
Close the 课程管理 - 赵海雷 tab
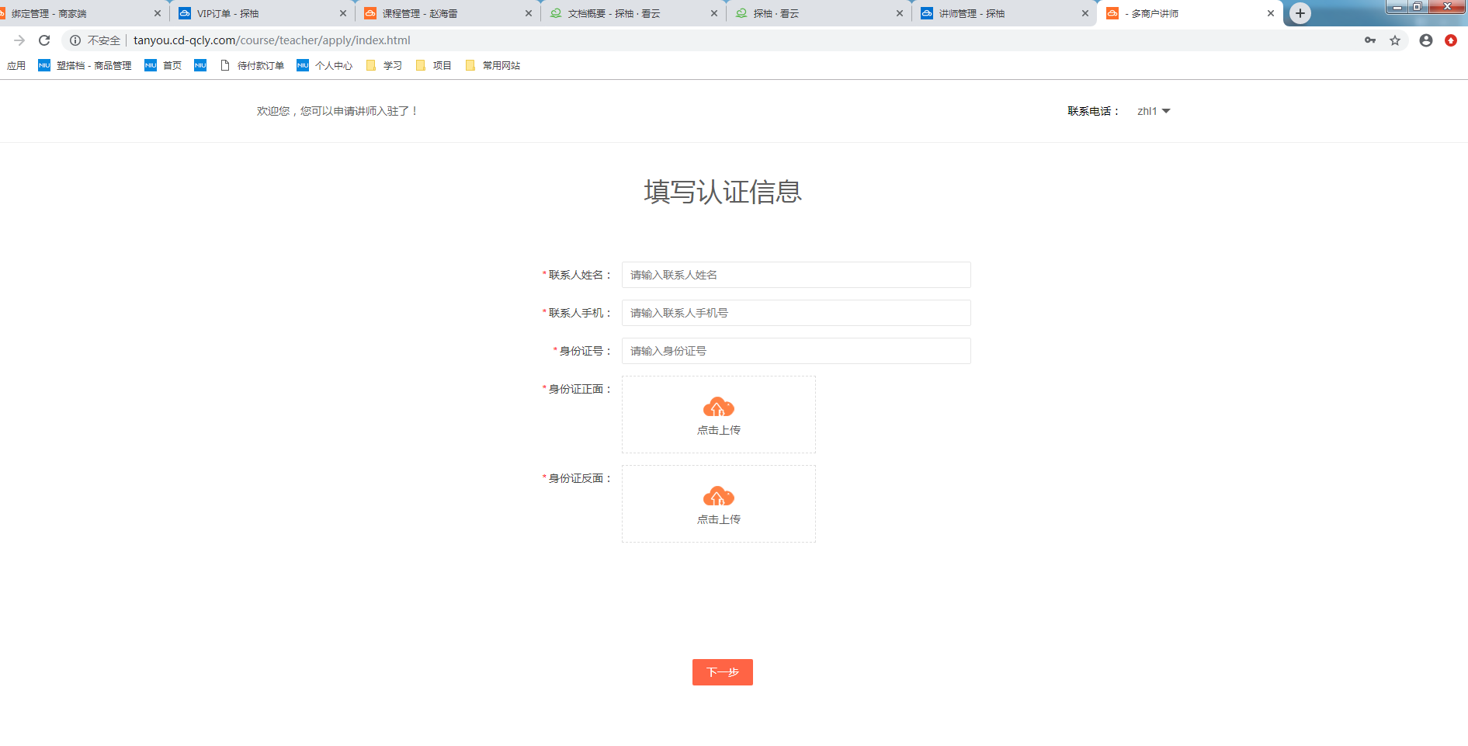click(x=529, y=13)
